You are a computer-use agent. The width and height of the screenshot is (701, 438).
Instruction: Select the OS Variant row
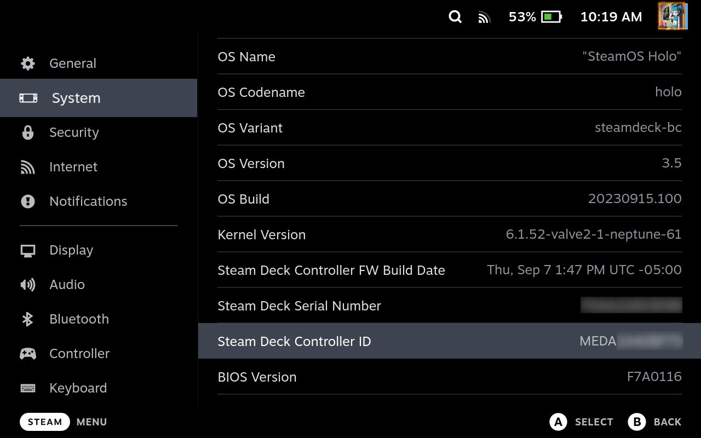[x=450, y=128]
